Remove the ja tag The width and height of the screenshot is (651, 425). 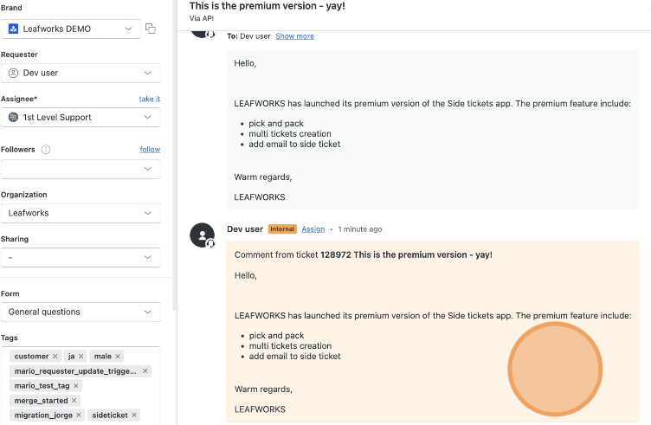pyautogui.click(x=81, y=356)
